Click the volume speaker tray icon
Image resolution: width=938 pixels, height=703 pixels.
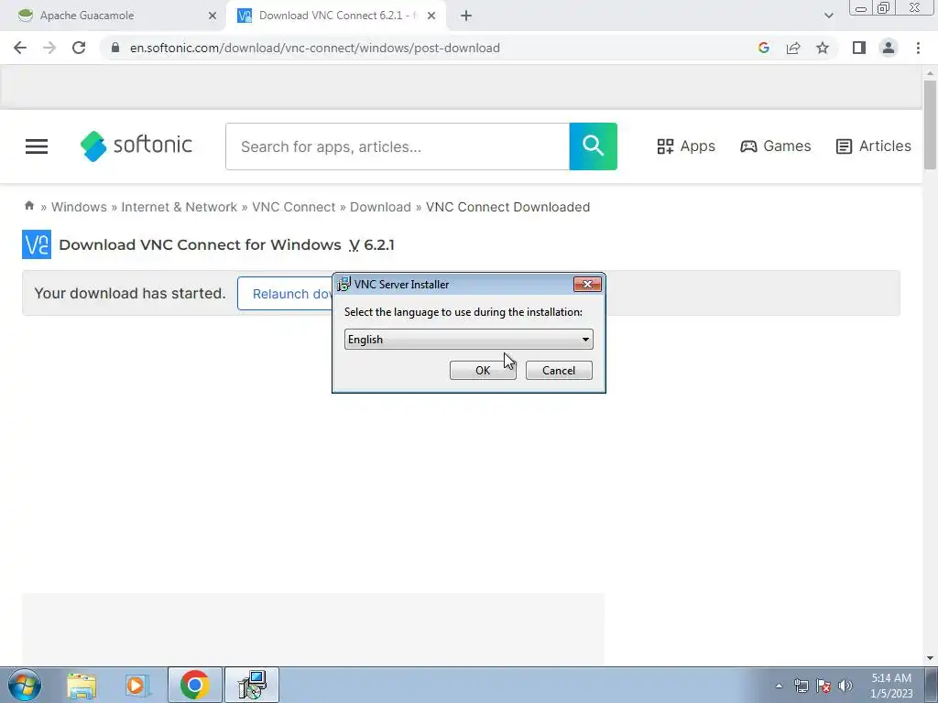point(845,686)
